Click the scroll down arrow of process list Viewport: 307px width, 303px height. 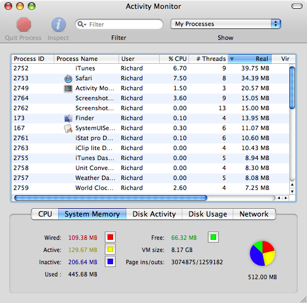[x=292, y=192]
